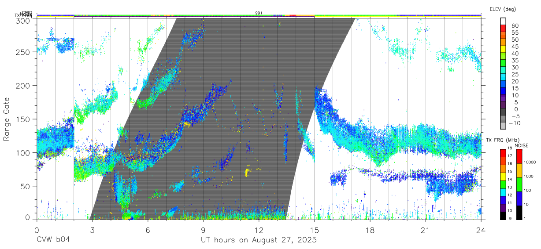Click the "9" label on the TX FRQ colorbar
This screenshot has height=249, width=541.
click(x=510, y=219)
